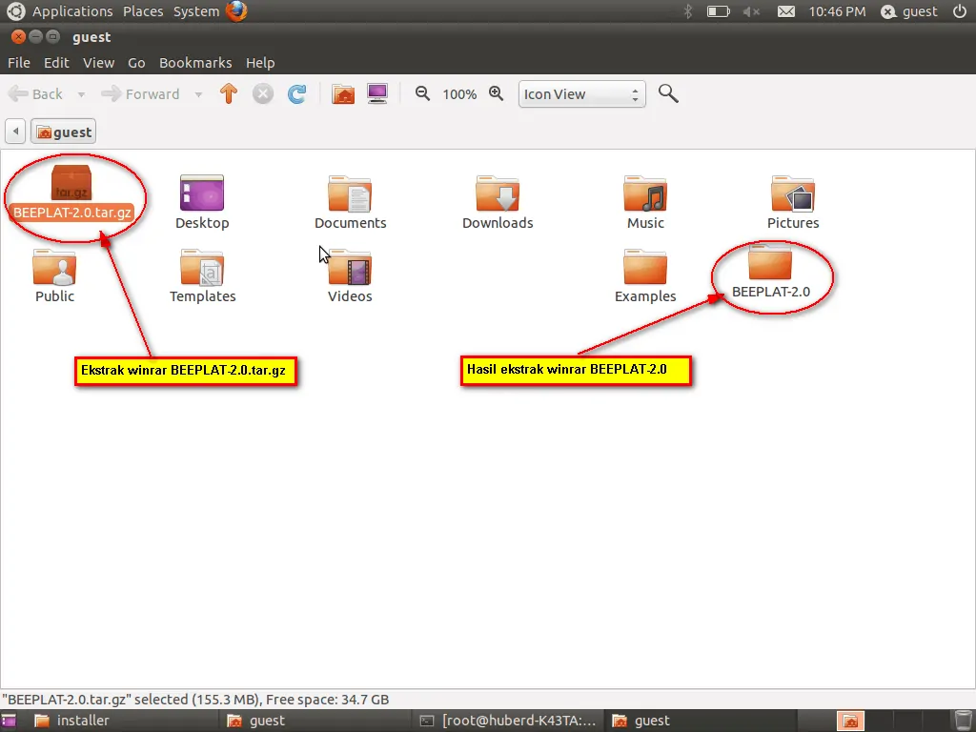Open the View menu
The image size is (976, 732).
tap(98, 63)
